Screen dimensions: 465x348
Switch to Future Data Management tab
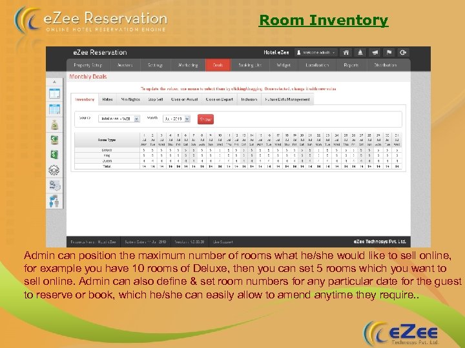point(287,99)
